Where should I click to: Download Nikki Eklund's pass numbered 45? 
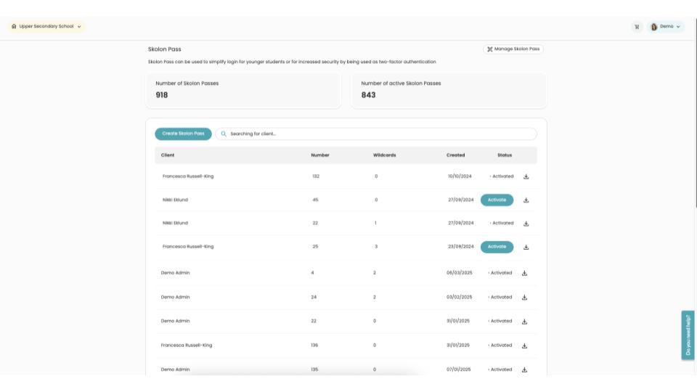(526, 200)
